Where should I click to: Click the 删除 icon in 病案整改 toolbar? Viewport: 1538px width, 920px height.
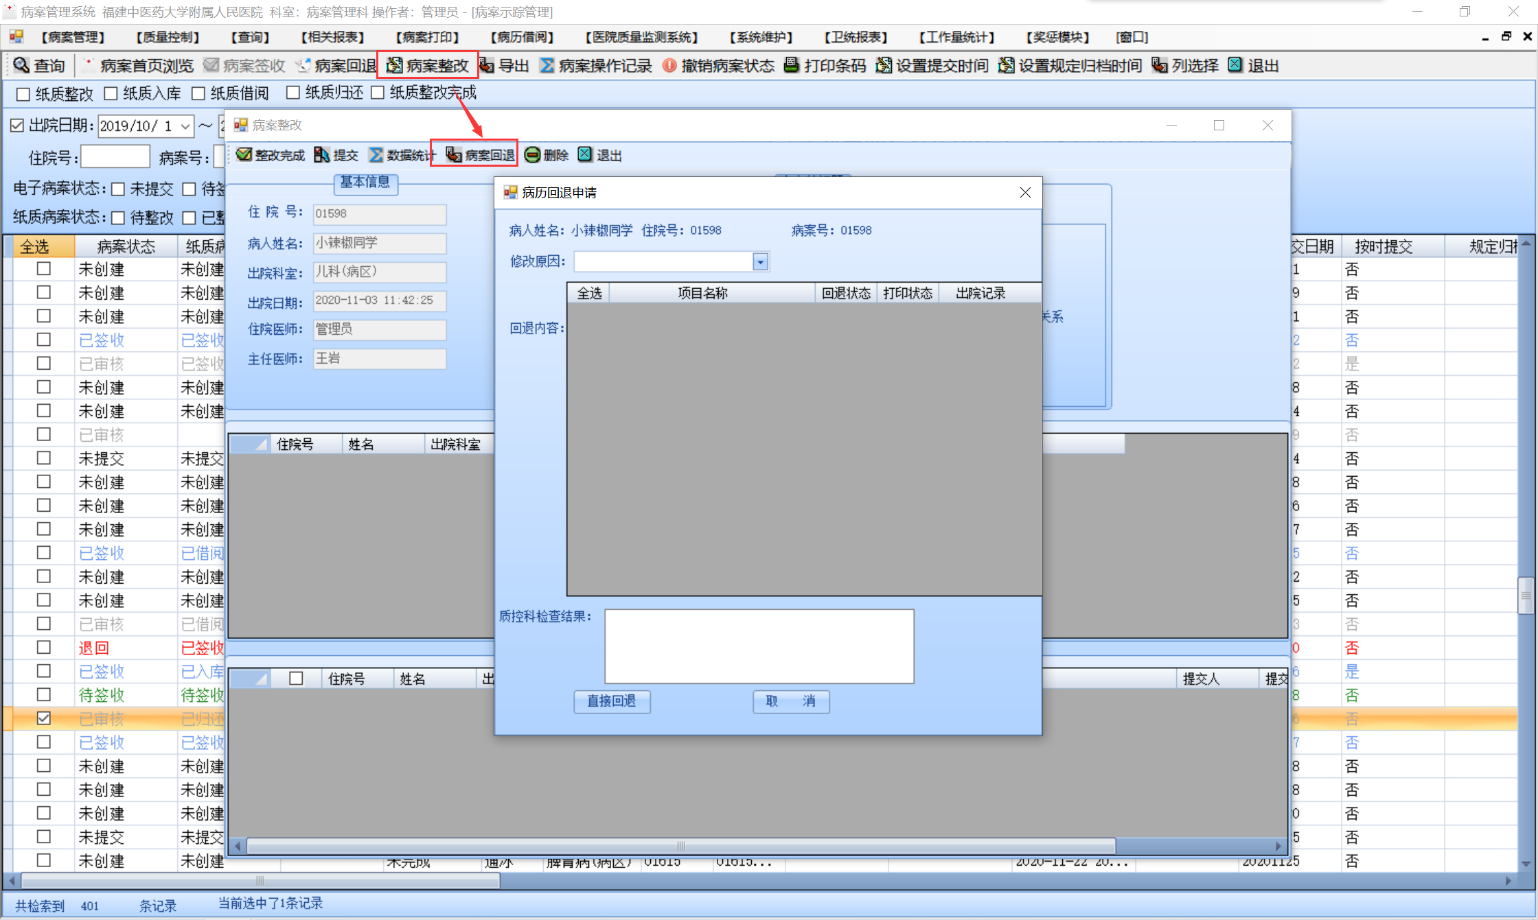point(532,155)
